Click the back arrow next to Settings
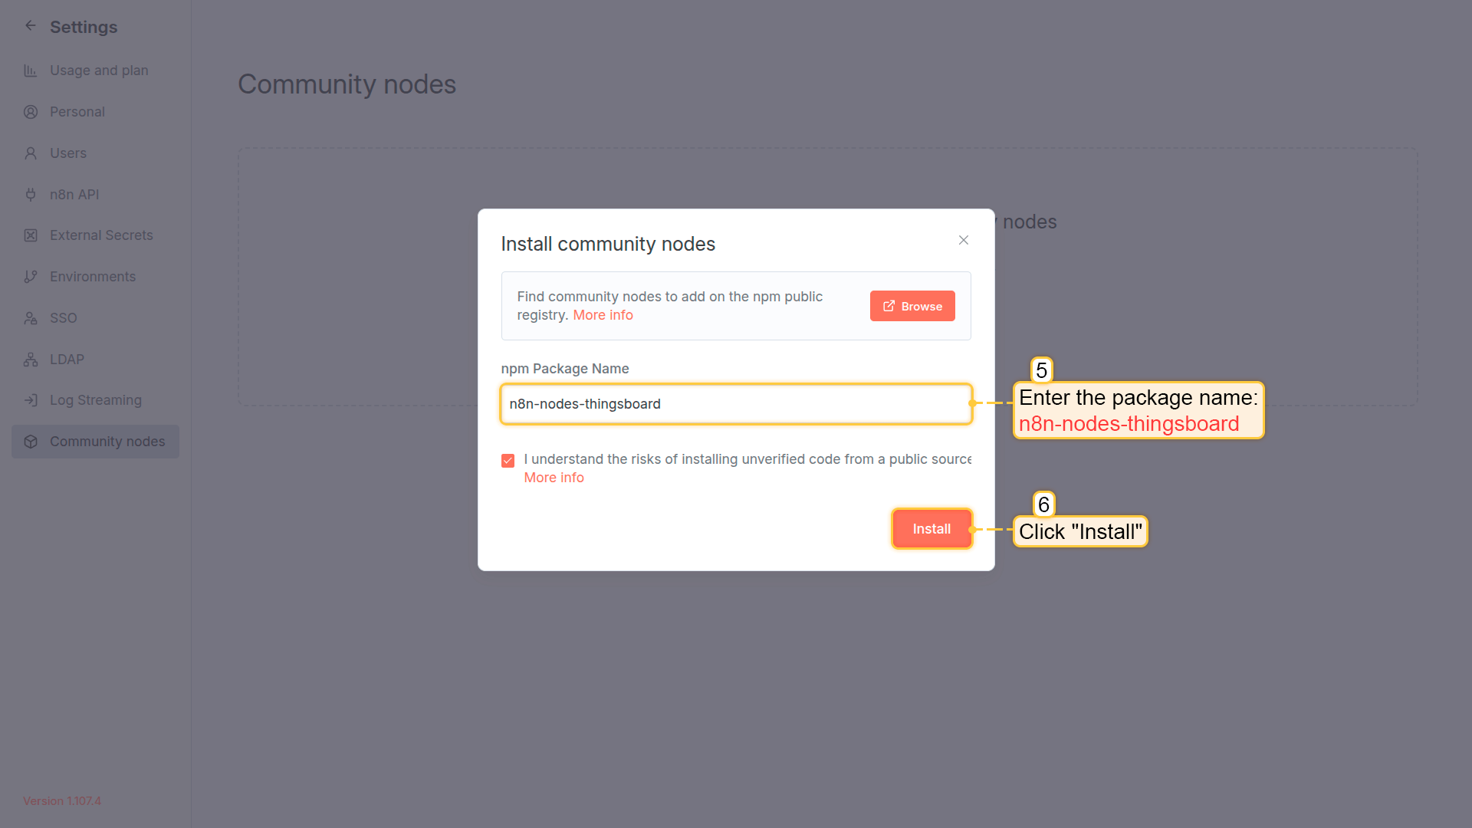Image resolution: width=1472 pixels, height=828 pixels. coord(31,26)
